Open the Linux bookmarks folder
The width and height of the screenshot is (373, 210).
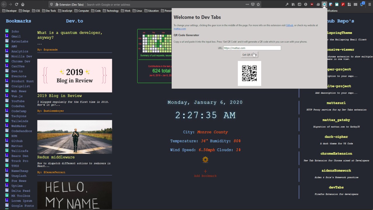click(137, 11)
